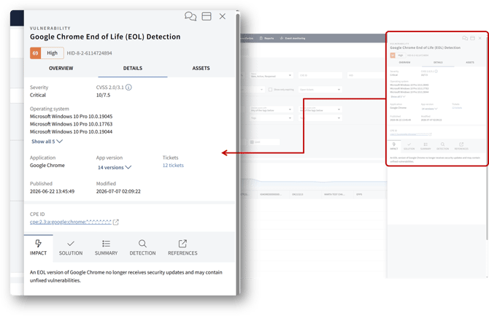Close the small right-side vulnerability panel
Viewport: 489px width, 316px height.
coord(480,38)
